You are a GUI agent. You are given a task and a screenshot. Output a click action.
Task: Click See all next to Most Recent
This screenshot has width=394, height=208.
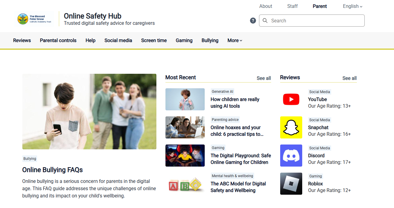click(264, 78)
